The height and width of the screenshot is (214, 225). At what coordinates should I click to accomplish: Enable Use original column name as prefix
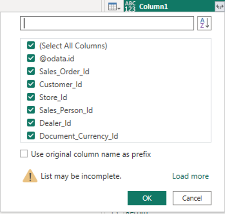[24, 154]
